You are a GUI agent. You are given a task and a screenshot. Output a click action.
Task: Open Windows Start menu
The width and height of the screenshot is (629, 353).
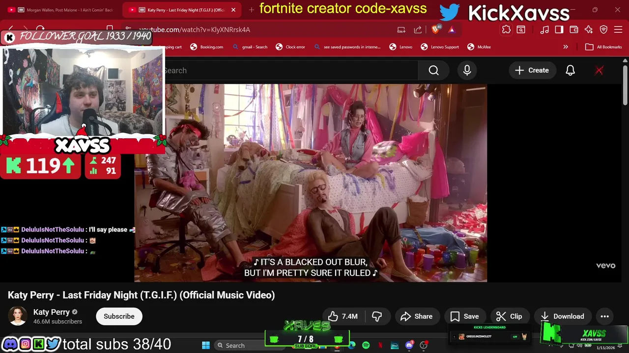click(x=206, y=346)
